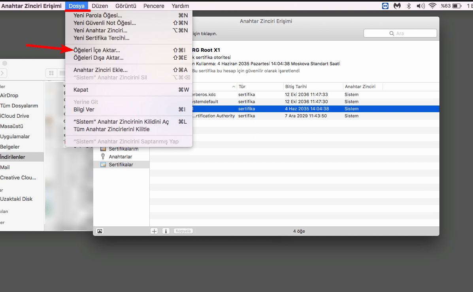Open the Bluetooth status menu

pyautogui.click(x=409, y=6)
